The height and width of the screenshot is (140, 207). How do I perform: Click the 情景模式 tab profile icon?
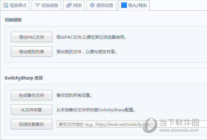pos(6,5)
